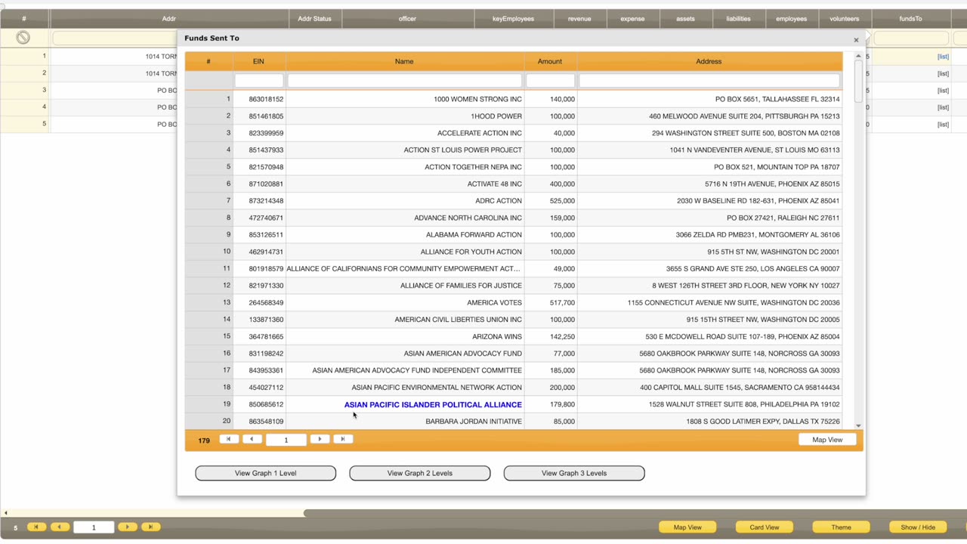967x544 pixels.
Task: Click ALABAMA FORWARD ACTION cell
Action: tap(405, 235)
